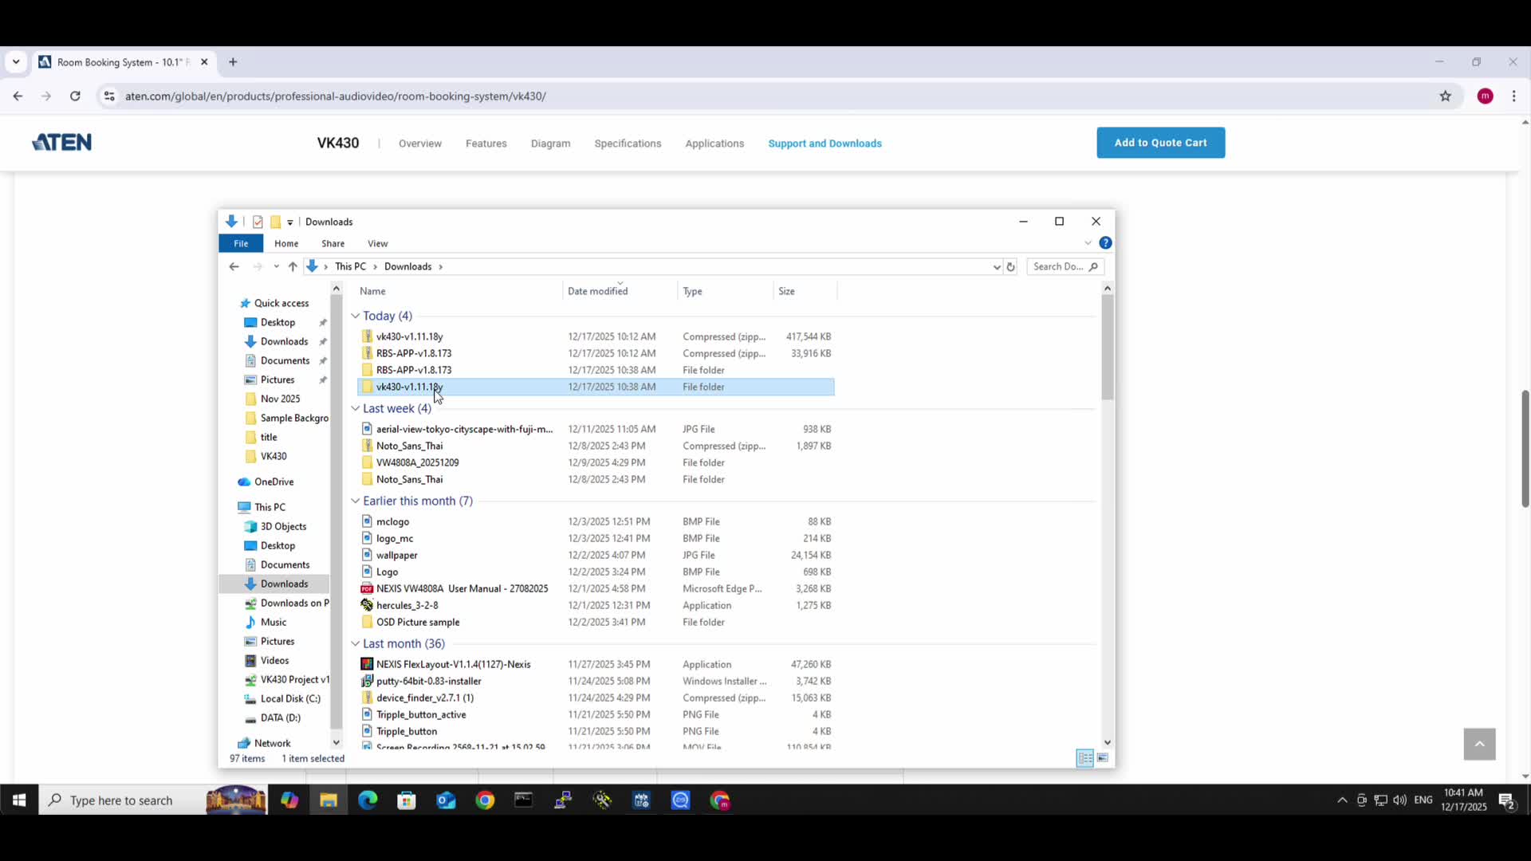
Task: Open Specifications link on ATEN page
Action: 628,143
